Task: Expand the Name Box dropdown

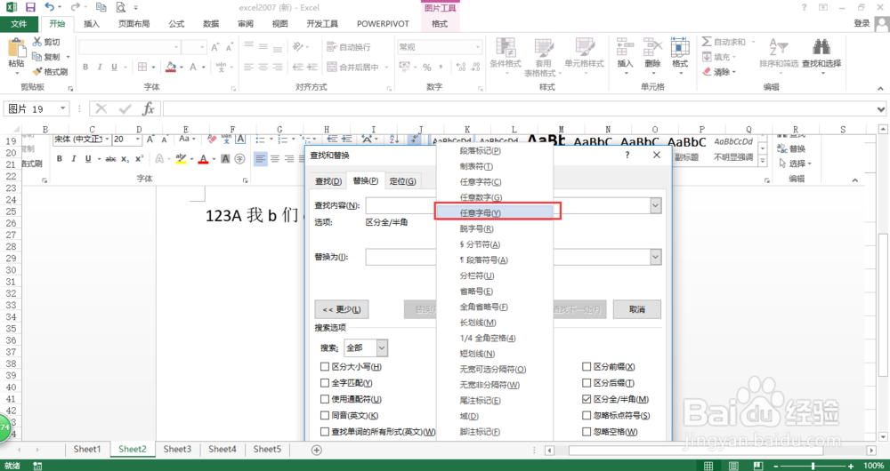Action: 62,108
